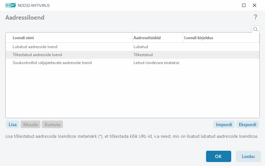Click the Impordi button
The width and height of the screenshot is (265, 166).
(x=224, y=124)
